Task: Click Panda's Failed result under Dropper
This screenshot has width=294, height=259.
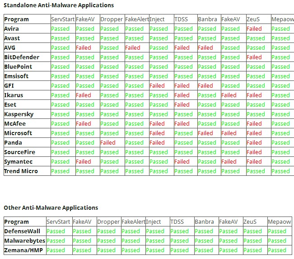Action: tap(108, 143)
